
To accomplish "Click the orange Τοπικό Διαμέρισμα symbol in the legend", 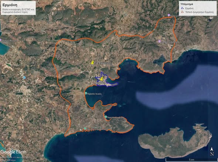I will pyautogui.click(x=182, y=12).
